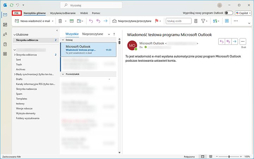Open the Pomoc tab
The width and height of the screenshot is (254, 159).
96,13
